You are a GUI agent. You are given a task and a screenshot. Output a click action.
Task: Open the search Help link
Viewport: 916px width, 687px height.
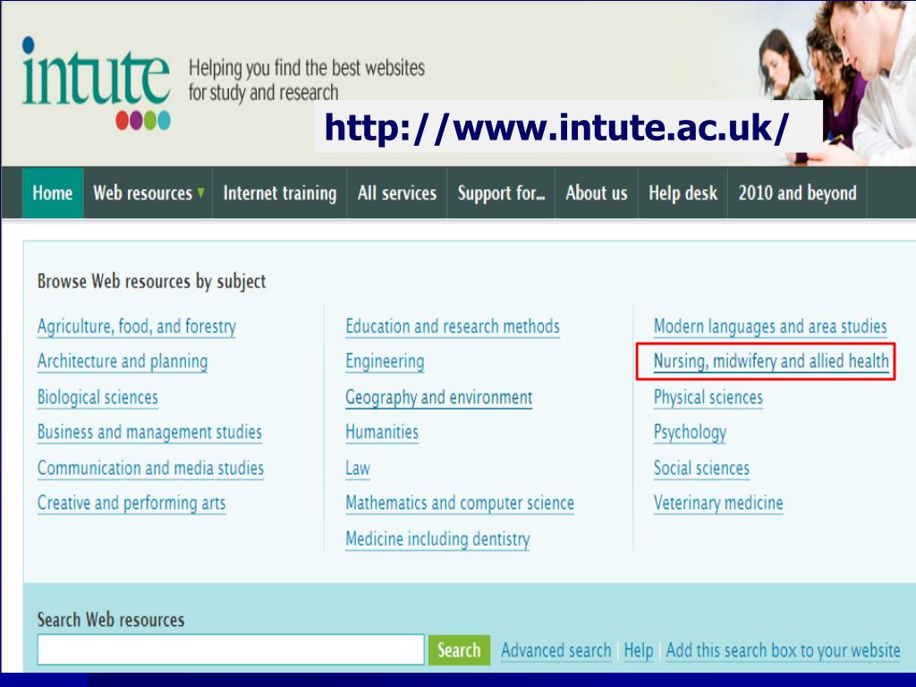tap(639, 650)
